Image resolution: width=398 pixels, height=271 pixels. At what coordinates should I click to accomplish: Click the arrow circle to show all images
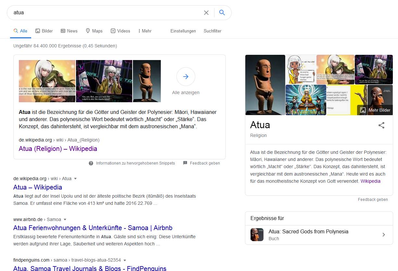(186, 77)
